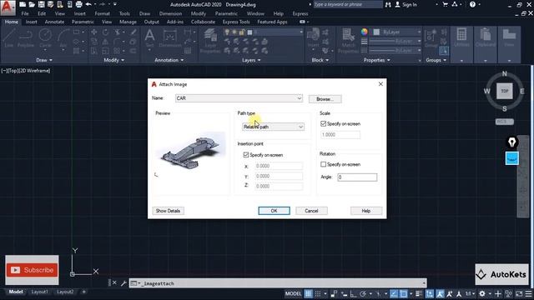Select the Circle tool
The height and width of the screenshot is (300, 534).
pyautogui.click(x=45, y=37)
